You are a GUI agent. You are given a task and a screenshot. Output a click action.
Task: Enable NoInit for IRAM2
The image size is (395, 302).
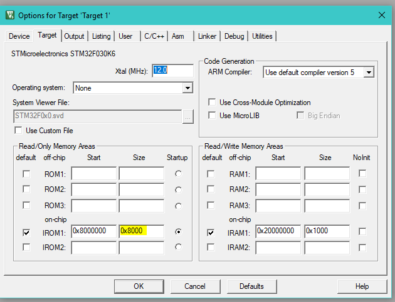click(x=362, y=248)
